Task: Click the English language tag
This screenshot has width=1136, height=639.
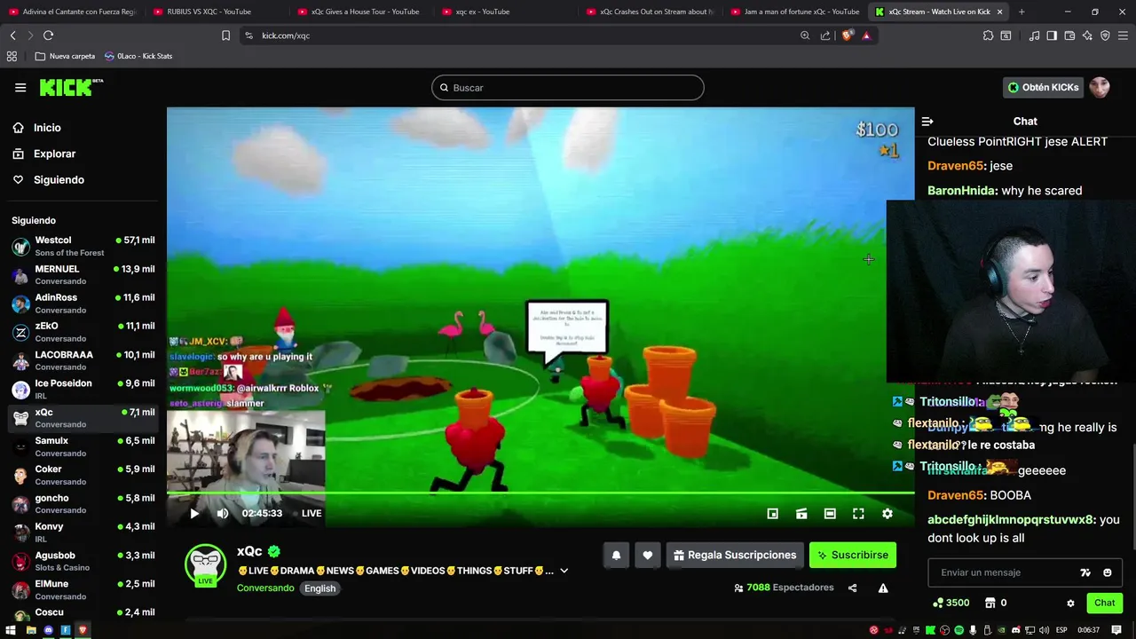Action: pyautogui.click(x=320, y=588)
